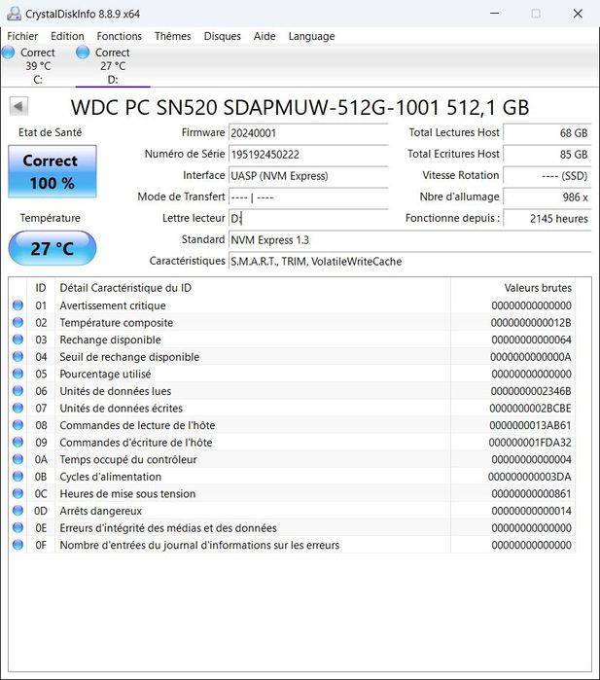Click status orb of Unités de données lues row
600x680 pixels.
(x=18, y=391)
